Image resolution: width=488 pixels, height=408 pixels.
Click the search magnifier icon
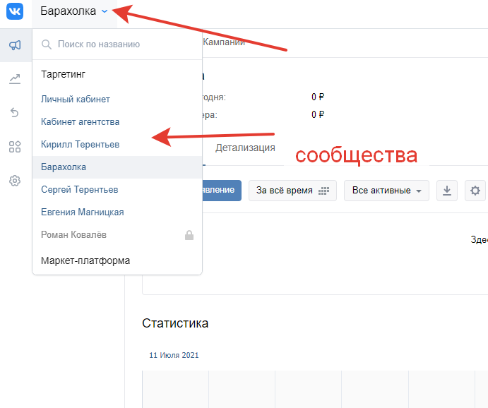point(47,44)
